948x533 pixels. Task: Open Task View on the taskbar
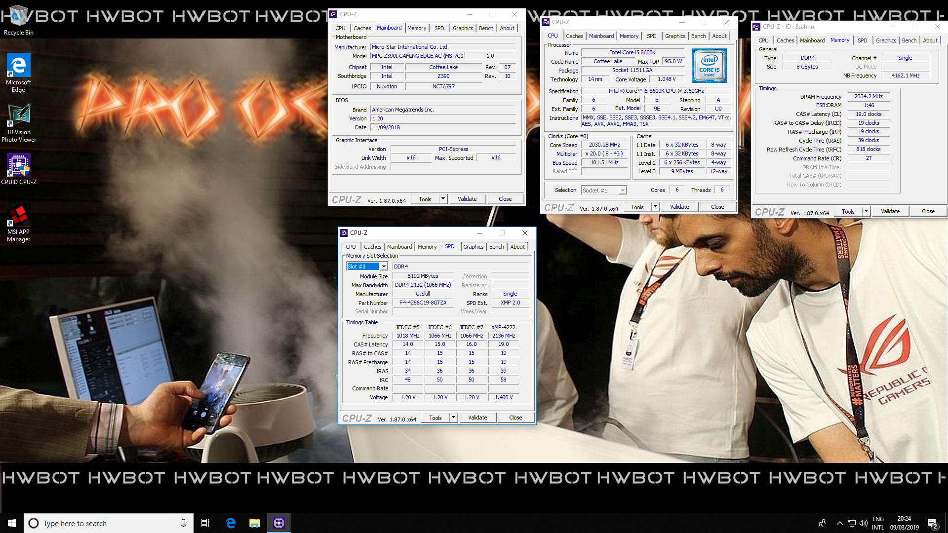(x=205, y=523)
